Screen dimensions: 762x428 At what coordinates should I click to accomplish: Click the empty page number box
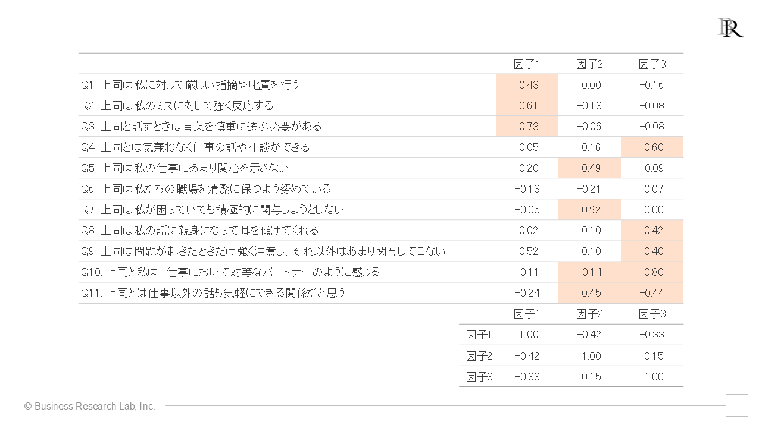tap(736, 405)
